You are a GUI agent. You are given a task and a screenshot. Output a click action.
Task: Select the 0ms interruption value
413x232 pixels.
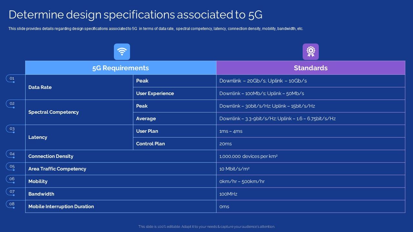pyautogui.click(x=224, y=207)
